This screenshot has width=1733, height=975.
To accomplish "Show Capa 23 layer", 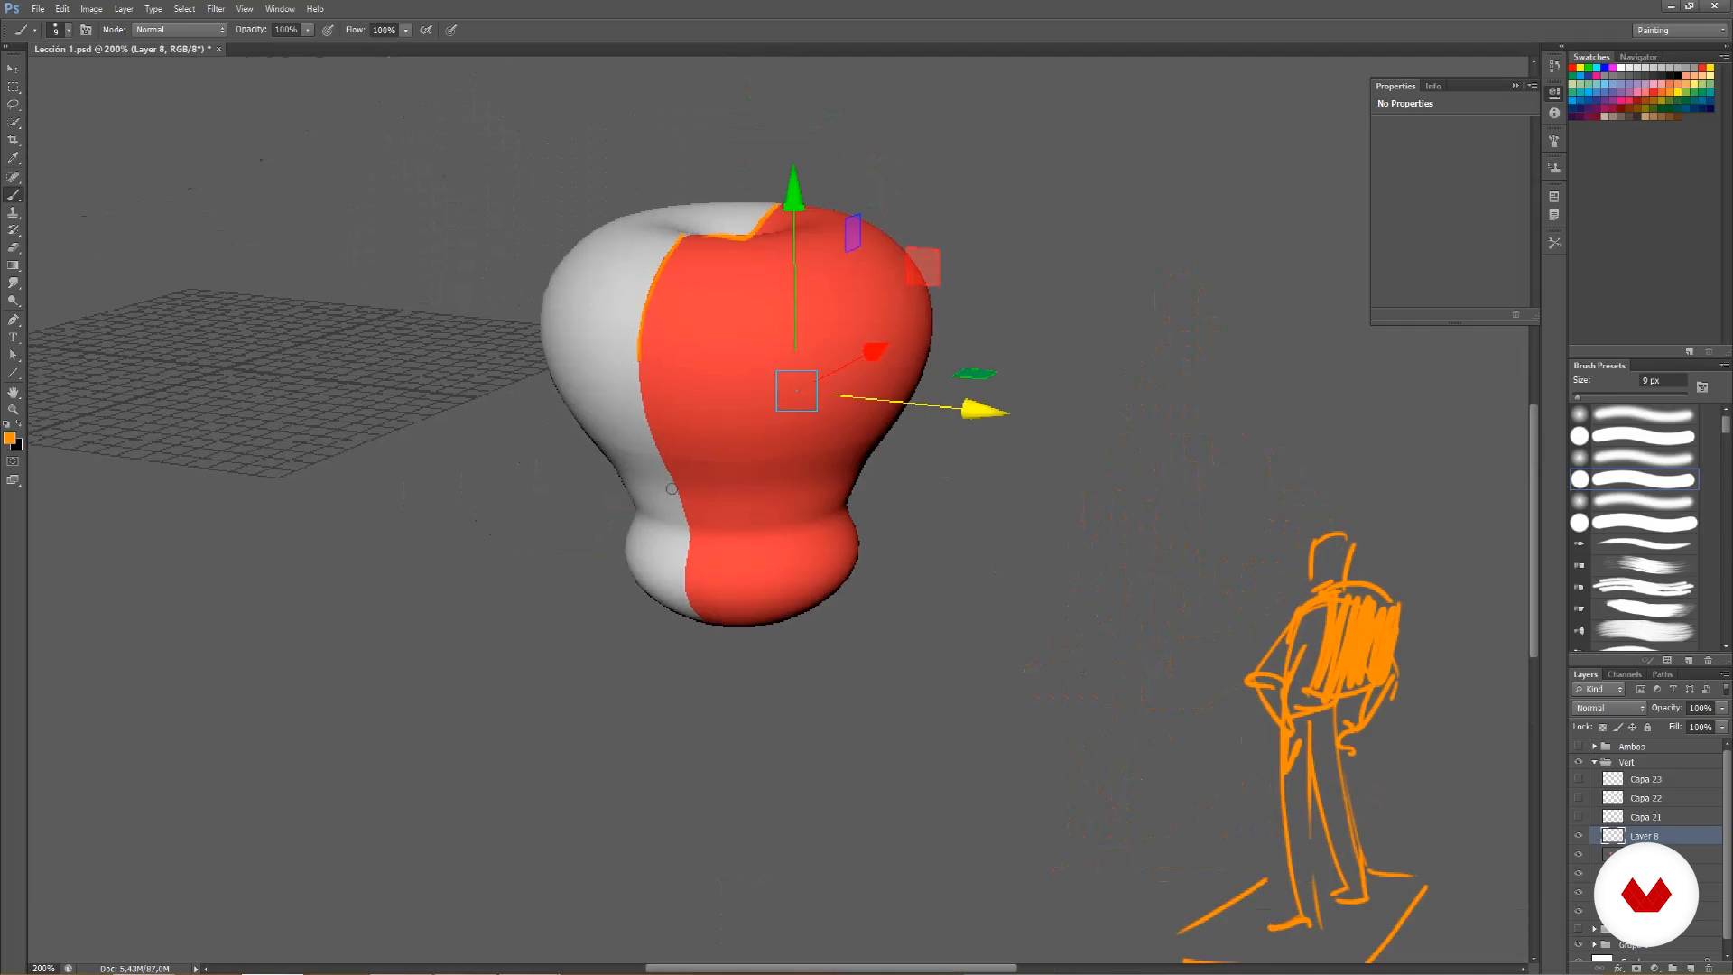I will pyautogui.click(x=1579, y=779).
